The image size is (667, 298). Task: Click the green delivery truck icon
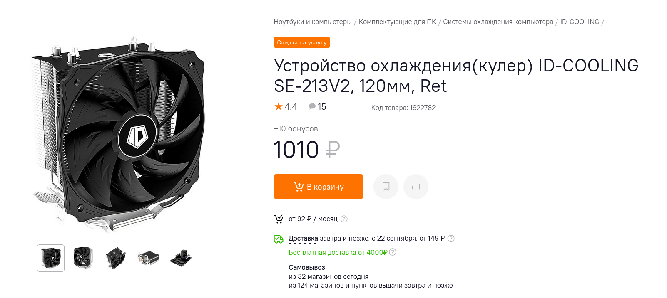click(x=279, y=239)
